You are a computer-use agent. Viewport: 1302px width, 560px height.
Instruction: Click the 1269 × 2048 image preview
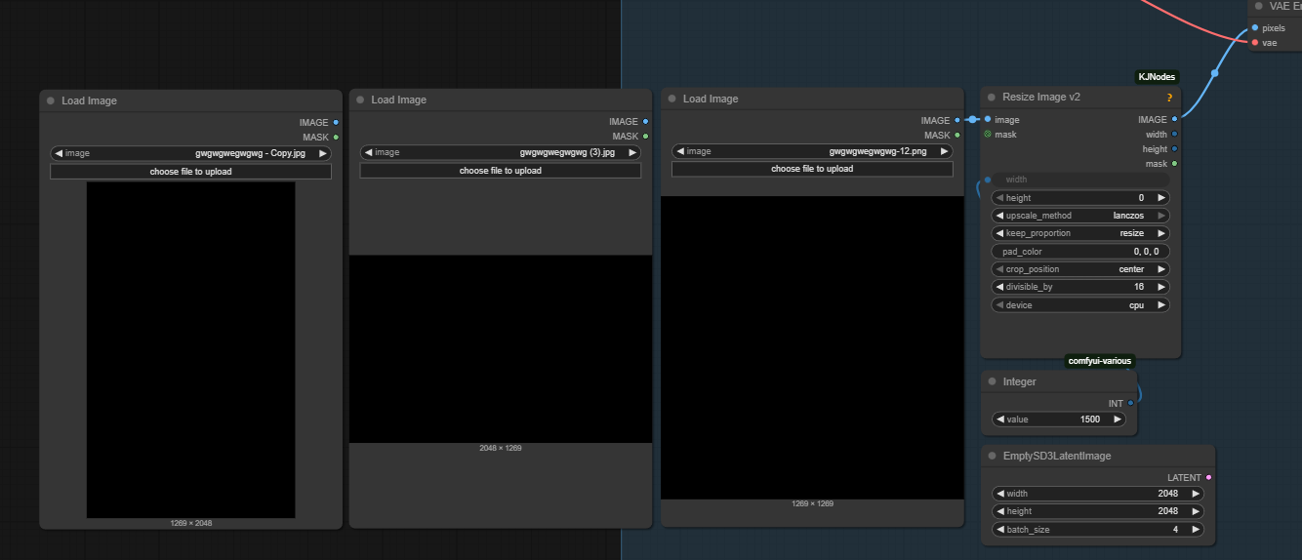click(x=190, y=350)
